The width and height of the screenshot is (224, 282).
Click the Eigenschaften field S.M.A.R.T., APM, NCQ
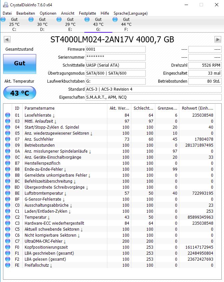(x=154, y=97)
